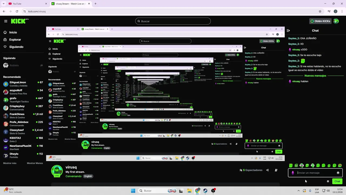Go back in browser history

[4, 11]
